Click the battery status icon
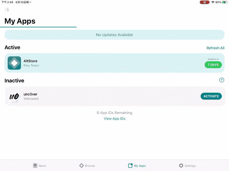 225,2
